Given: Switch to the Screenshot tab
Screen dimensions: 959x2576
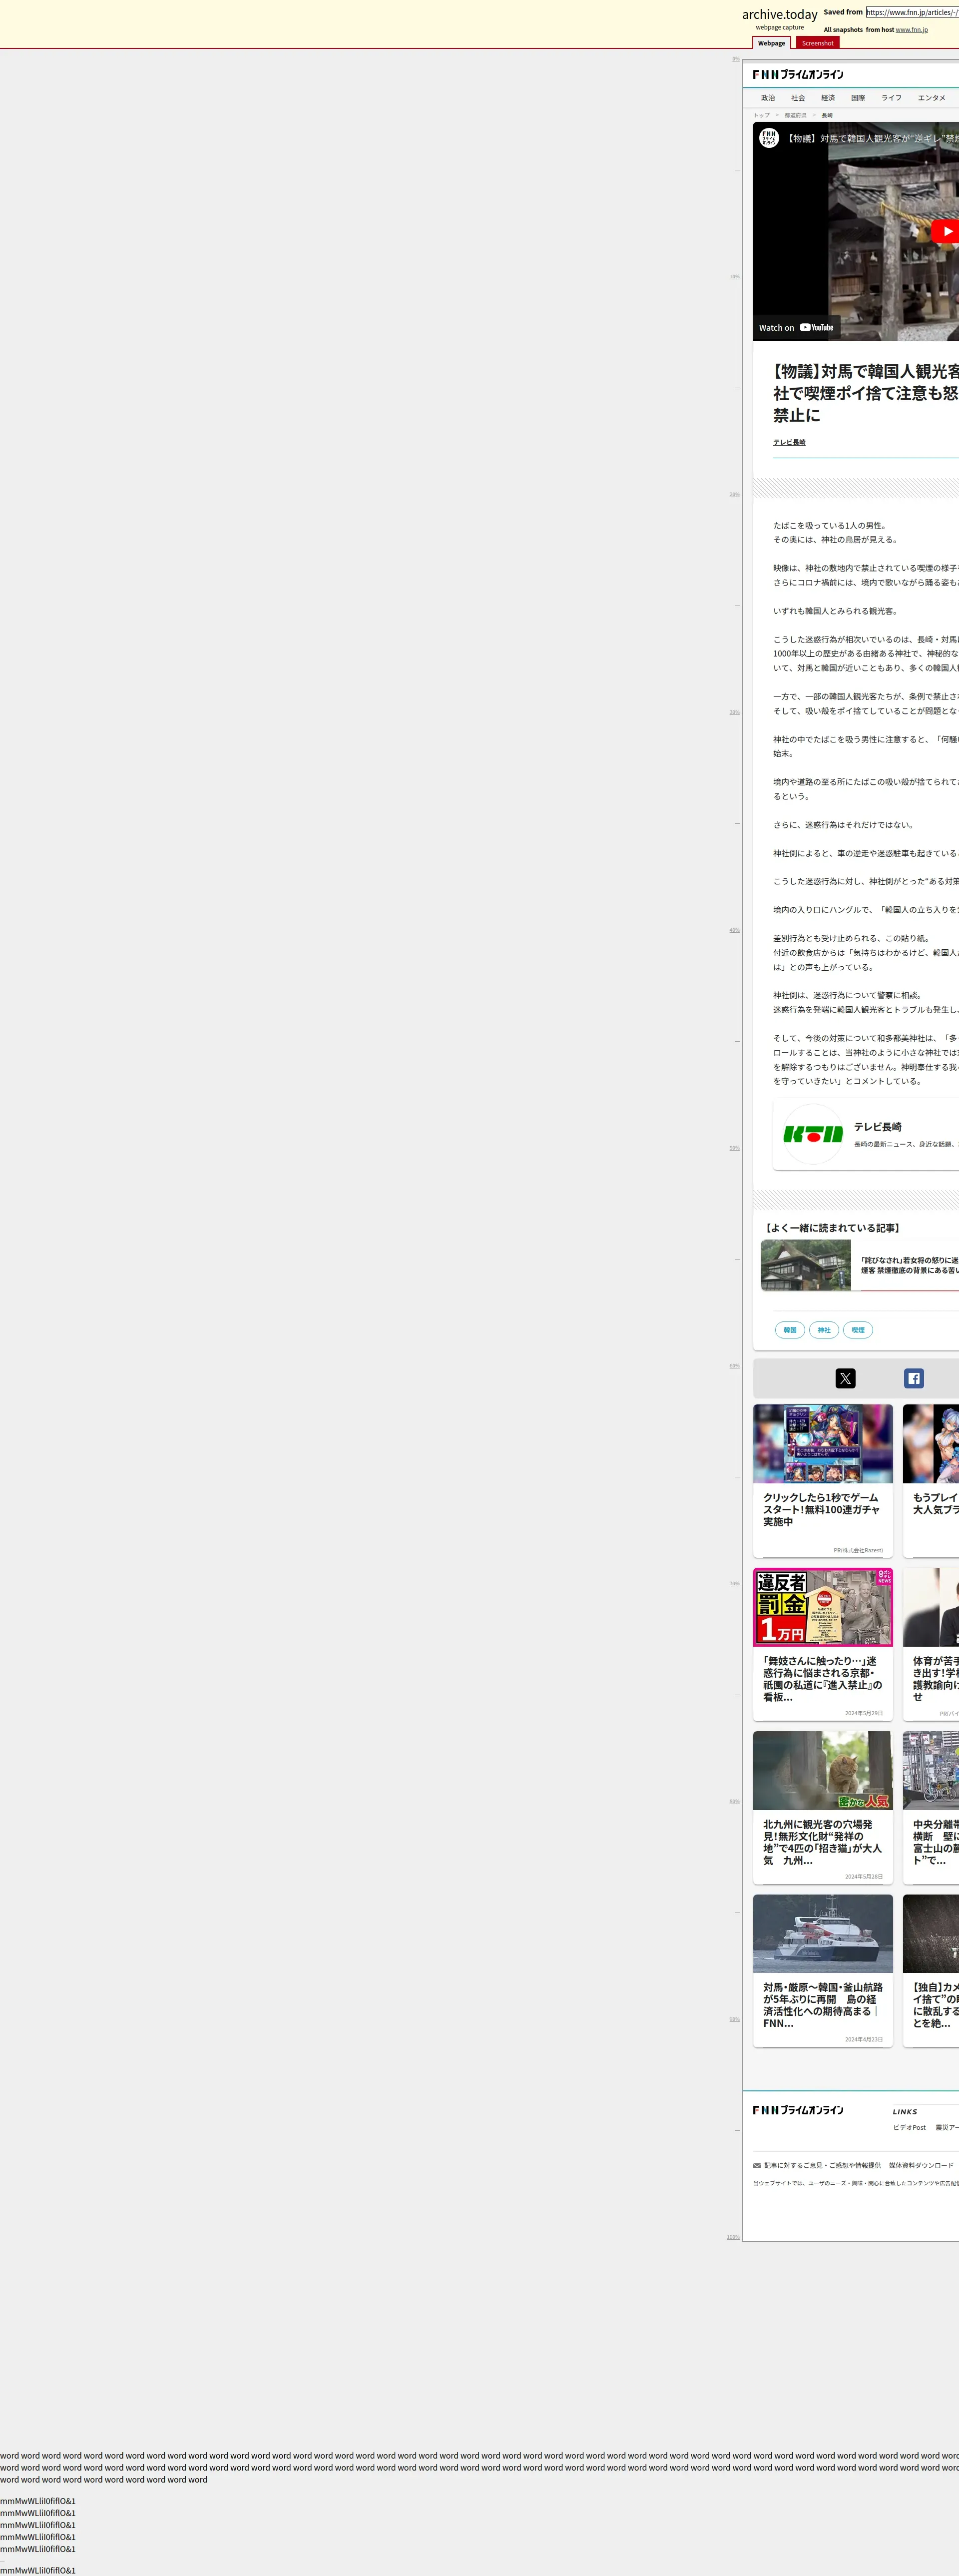Looking at the screenshot, I should pos(817,43).
